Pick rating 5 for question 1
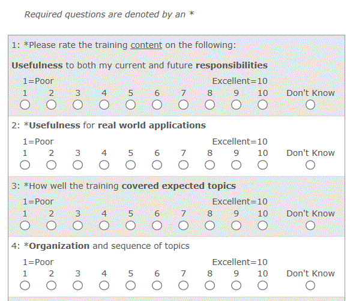 point(130,105)
